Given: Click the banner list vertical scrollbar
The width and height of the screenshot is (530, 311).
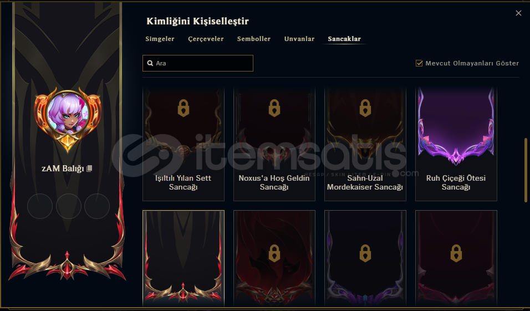Looking at the screenshot, I should point(526,170).
